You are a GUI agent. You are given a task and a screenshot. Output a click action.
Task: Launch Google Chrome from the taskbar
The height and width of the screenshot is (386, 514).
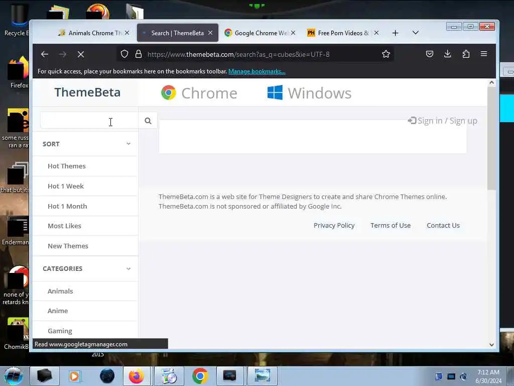tap(200, 376)
